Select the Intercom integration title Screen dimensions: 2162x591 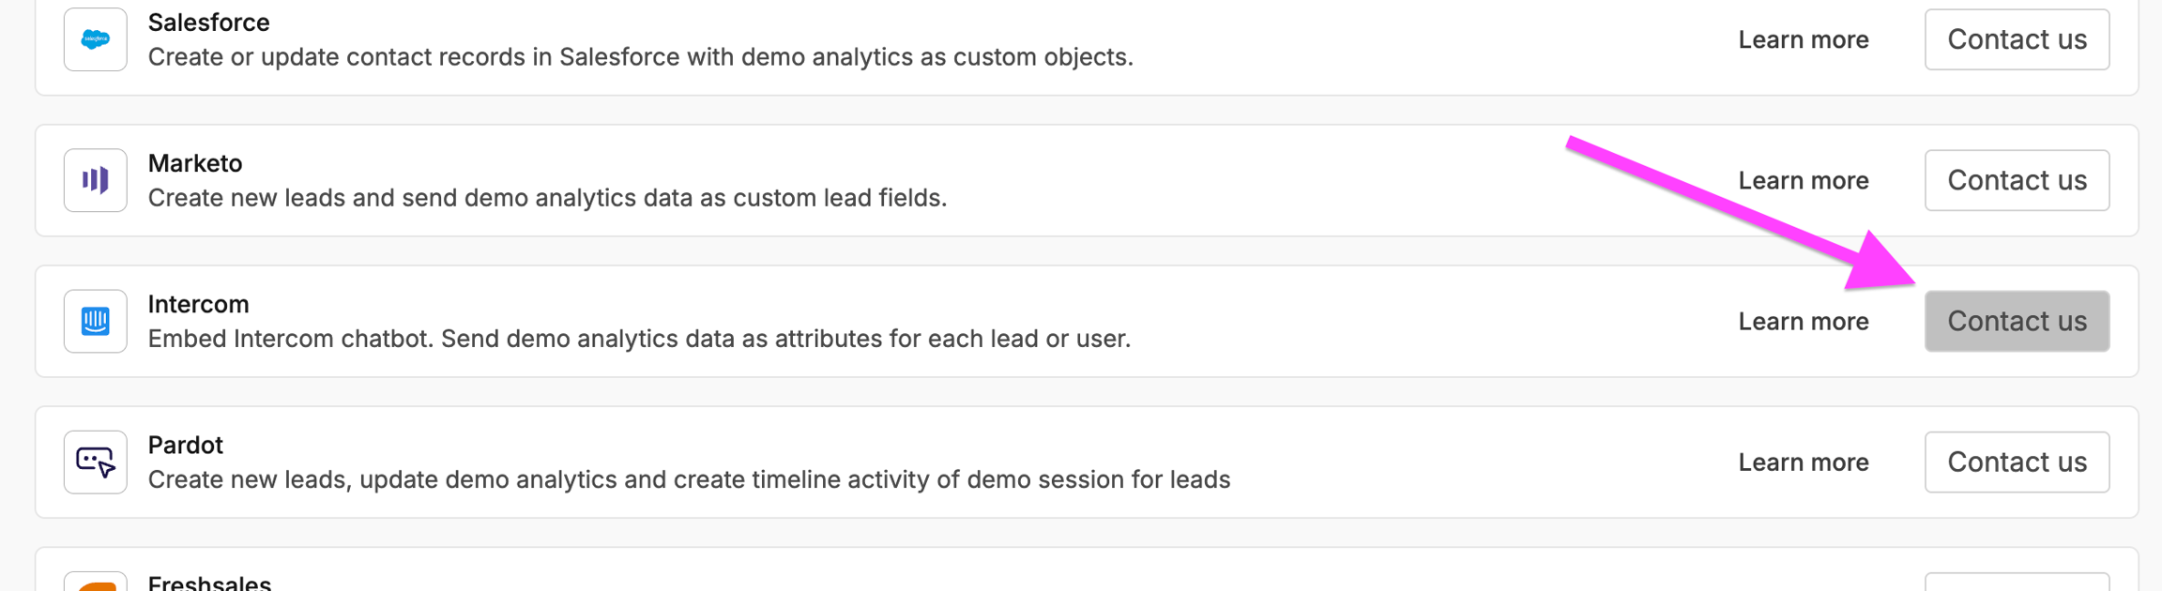(198, 304)
